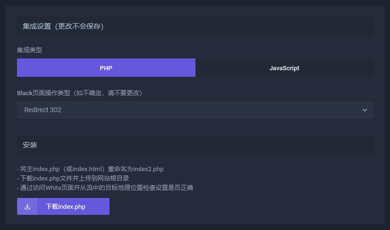Click the rename index.php instruction line
The height and width of the screenshot is (230, 390).
[x=90, y=169]
